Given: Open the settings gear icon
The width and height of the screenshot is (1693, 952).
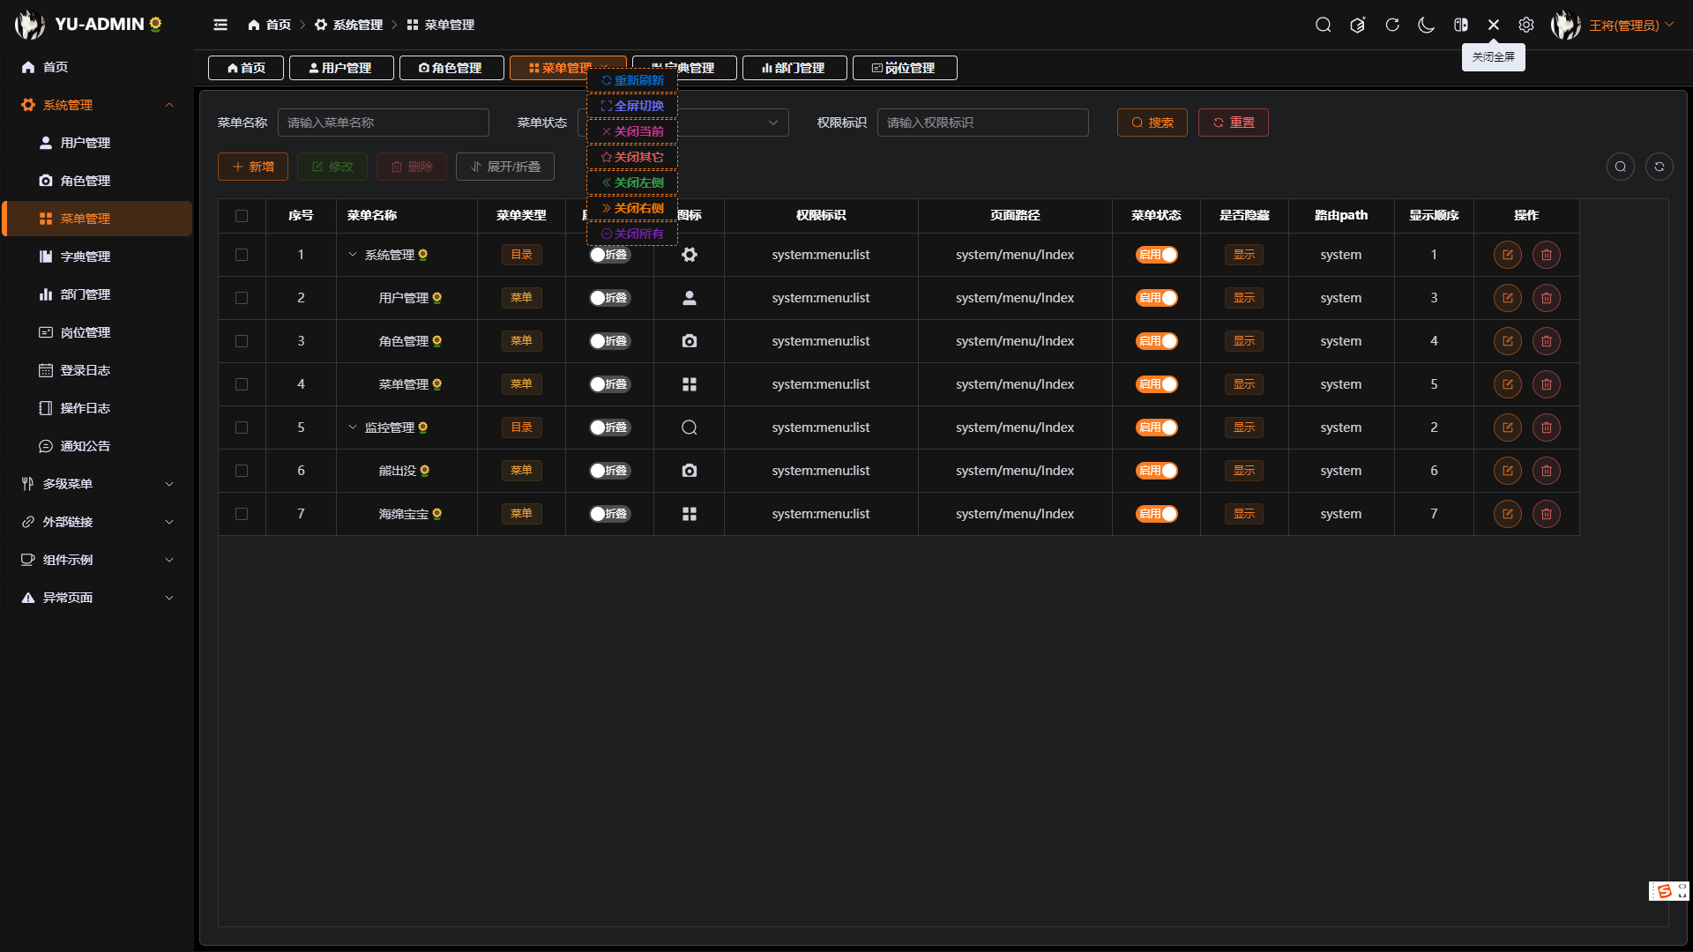Looking at the screenshot, I should pyautogui.click(x=1527, y=25).
